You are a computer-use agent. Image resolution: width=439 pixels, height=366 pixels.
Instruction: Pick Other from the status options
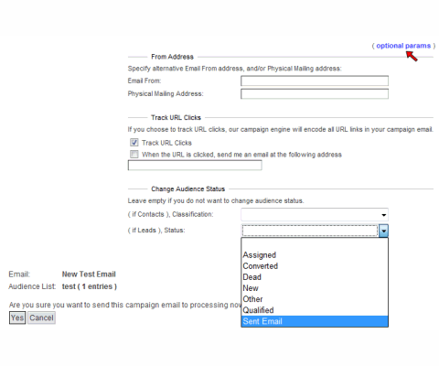point(315,299)
